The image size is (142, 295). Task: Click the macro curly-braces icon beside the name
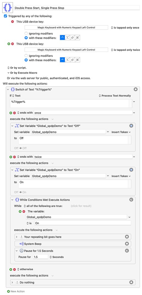pos(7,8)
